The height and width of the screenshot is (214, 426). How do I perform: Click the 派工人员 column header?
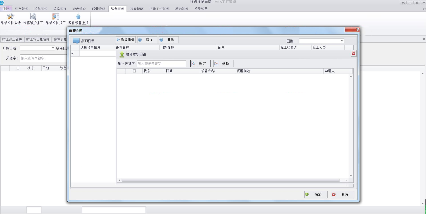coord(328,47)
